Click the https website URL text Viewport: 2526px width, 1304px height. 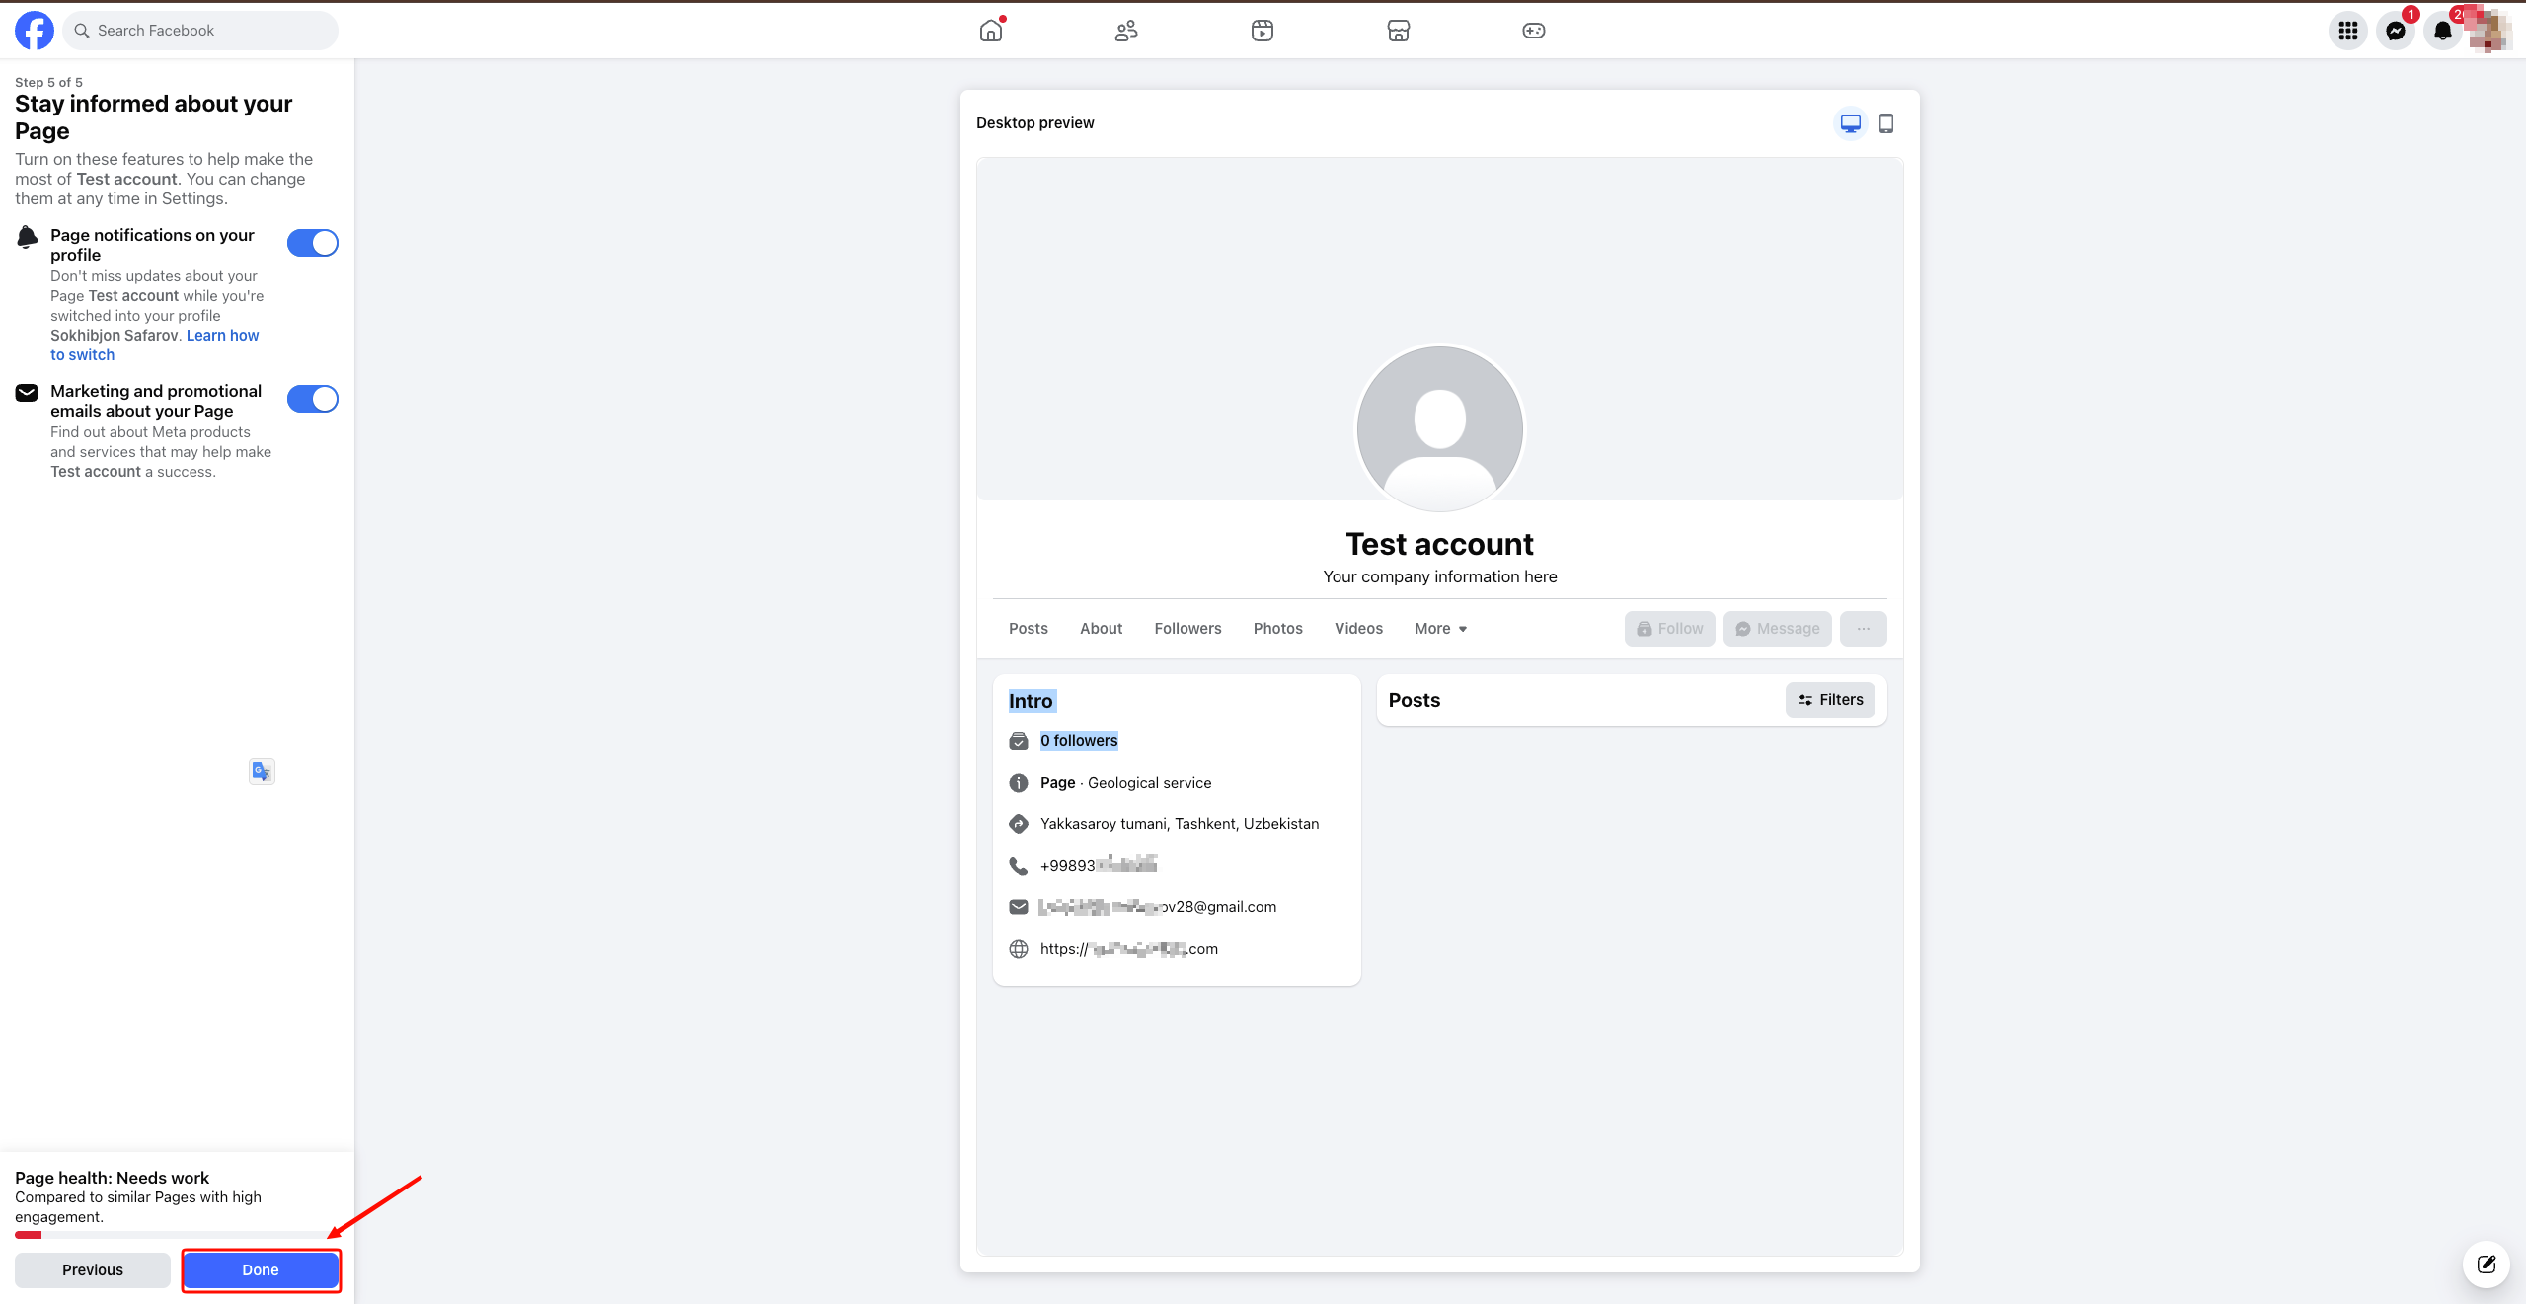(x=1129, y=949)
